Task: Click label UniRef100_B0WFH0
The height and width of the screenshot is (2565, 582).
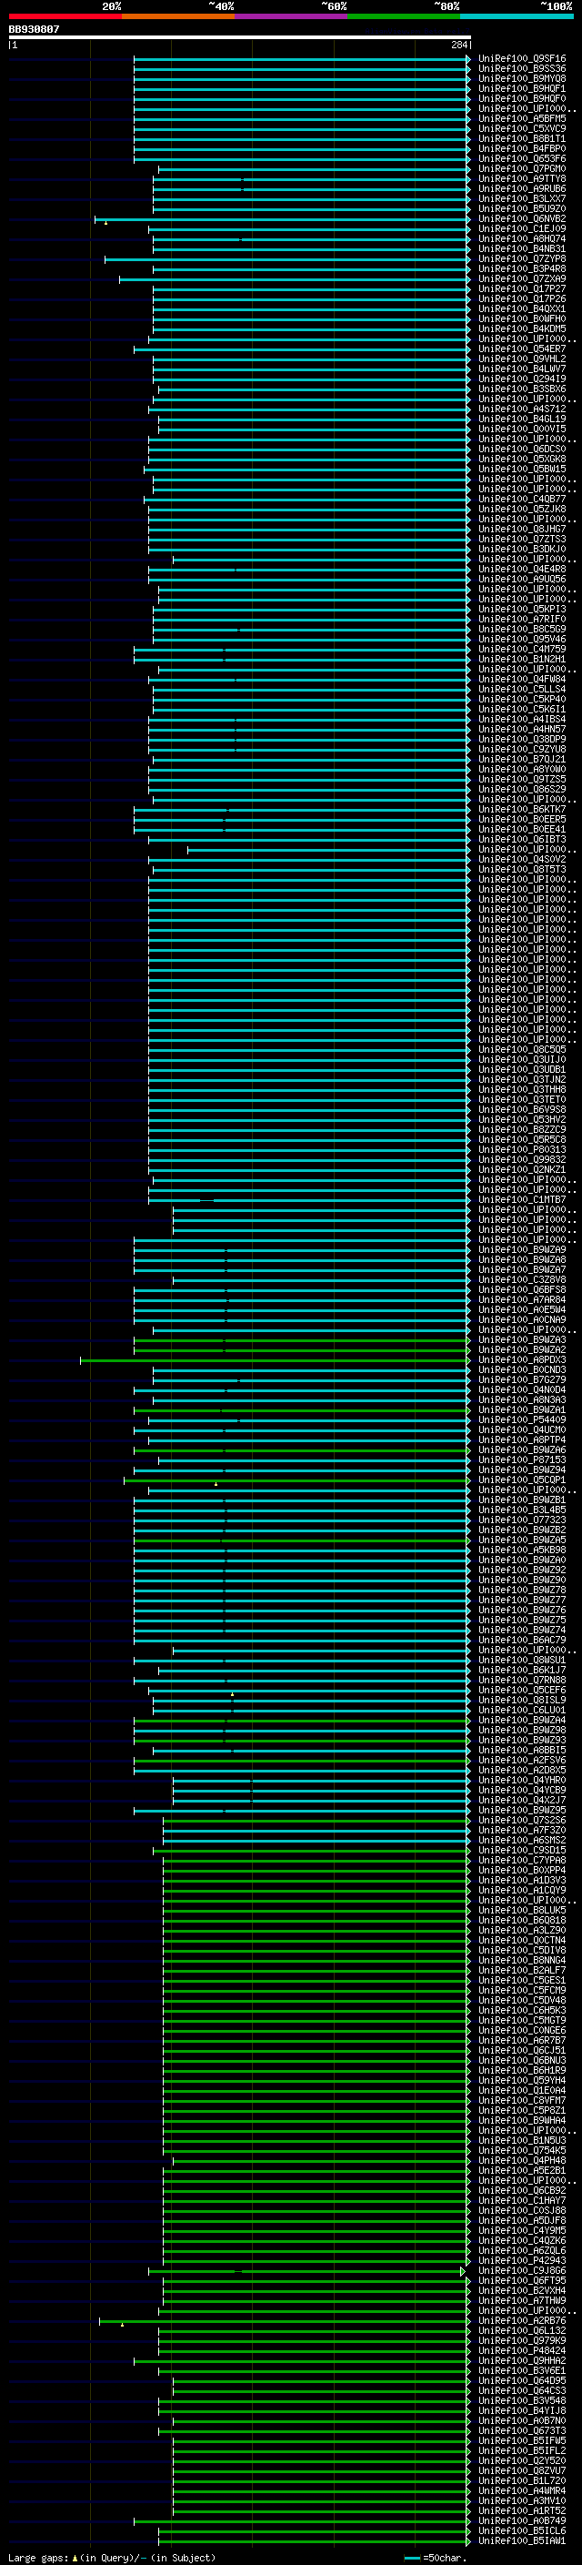Action: [x=522, y=318]
